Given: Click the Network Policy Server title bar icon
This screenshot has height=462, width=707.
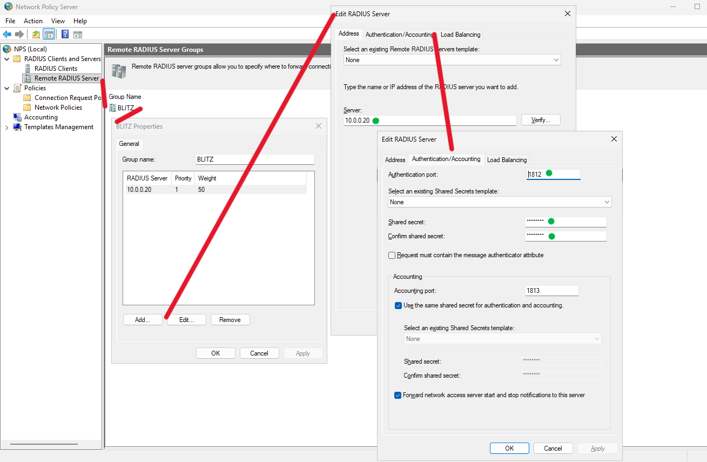Looking at the screenshot, I should [x=8, y=6].
